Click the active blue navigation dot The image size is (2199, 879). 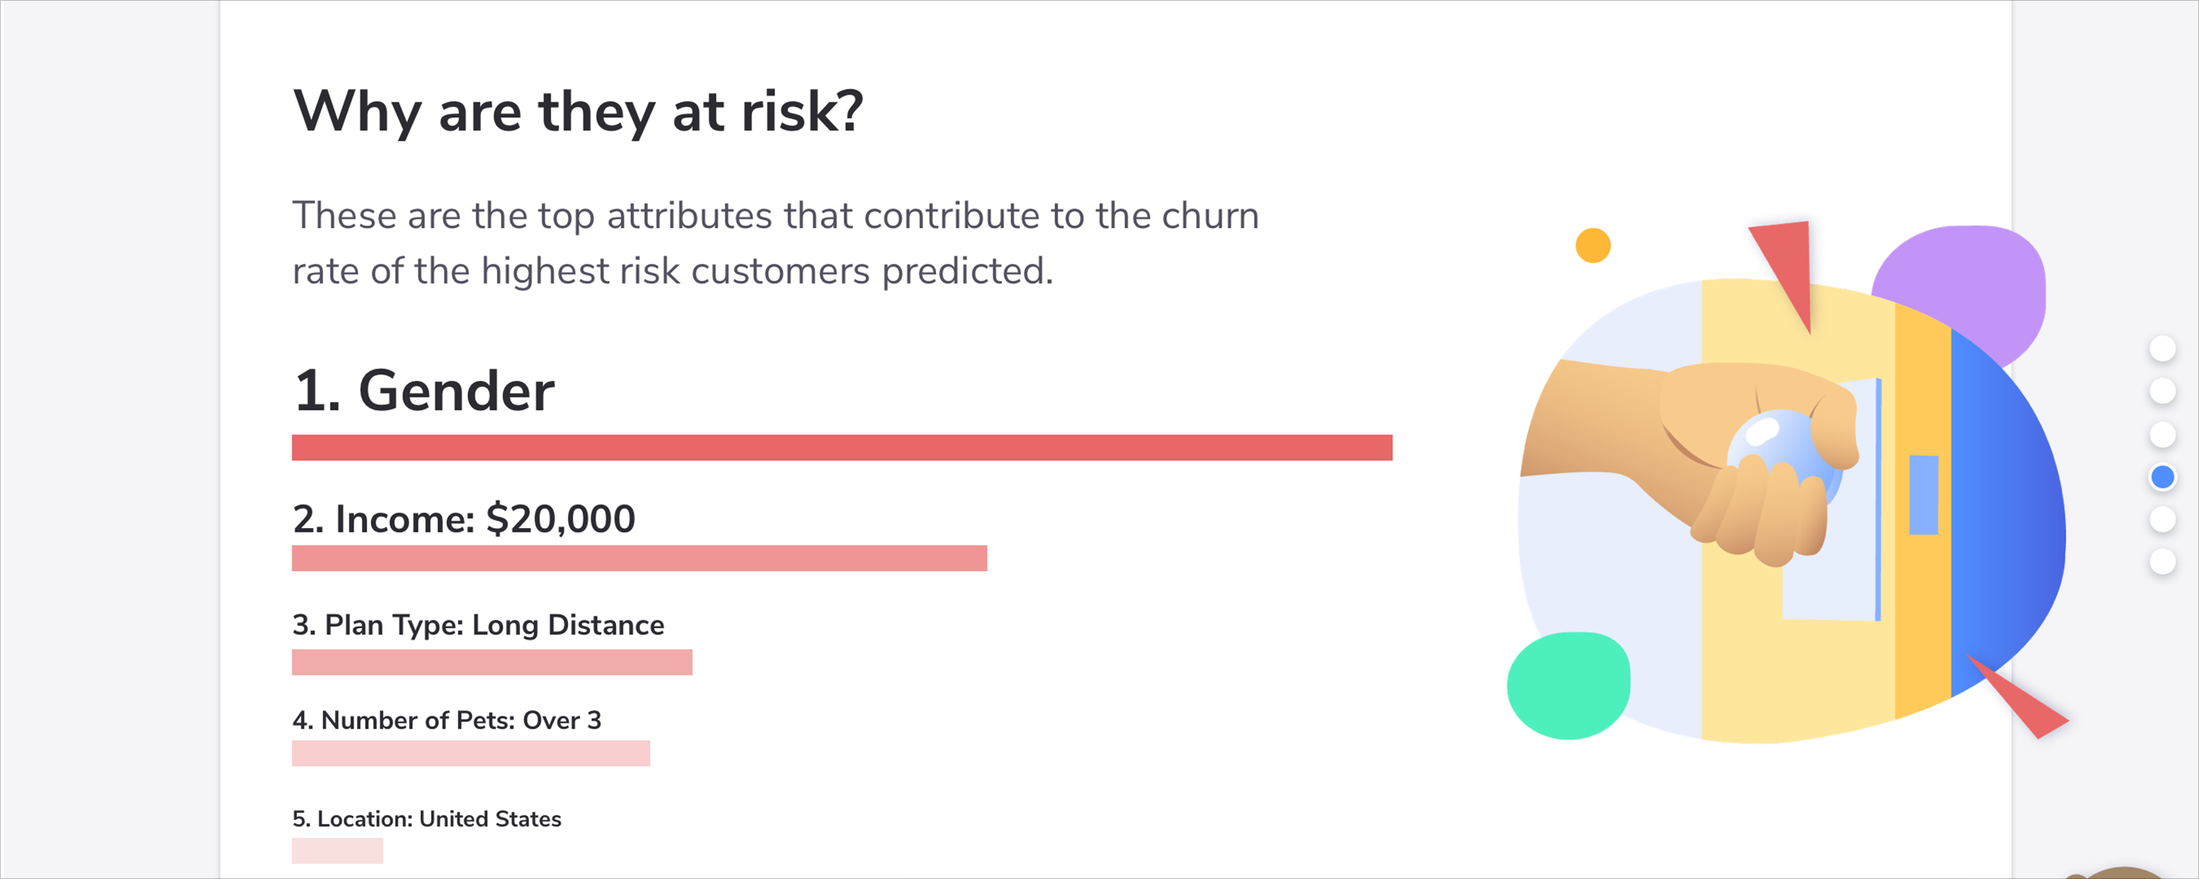click(x=2162, y=477)
